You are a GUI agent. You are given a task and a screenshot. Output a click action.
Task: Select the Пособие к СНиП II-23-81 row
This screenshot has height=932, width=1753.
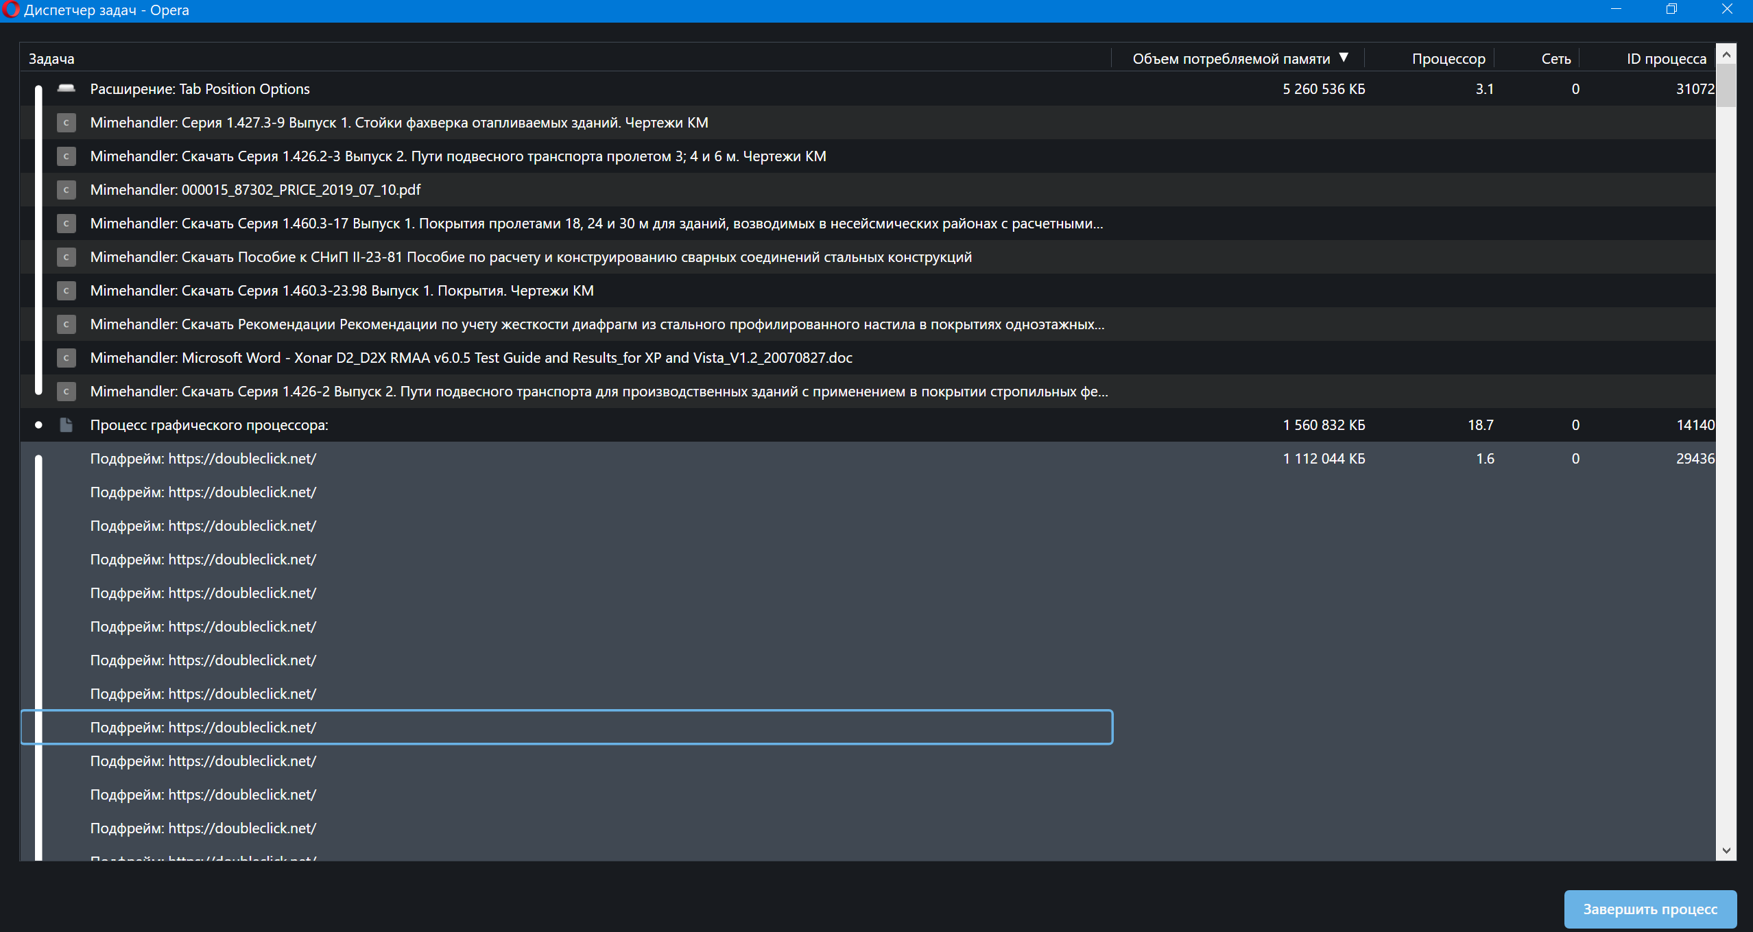[x=868, y=257]
